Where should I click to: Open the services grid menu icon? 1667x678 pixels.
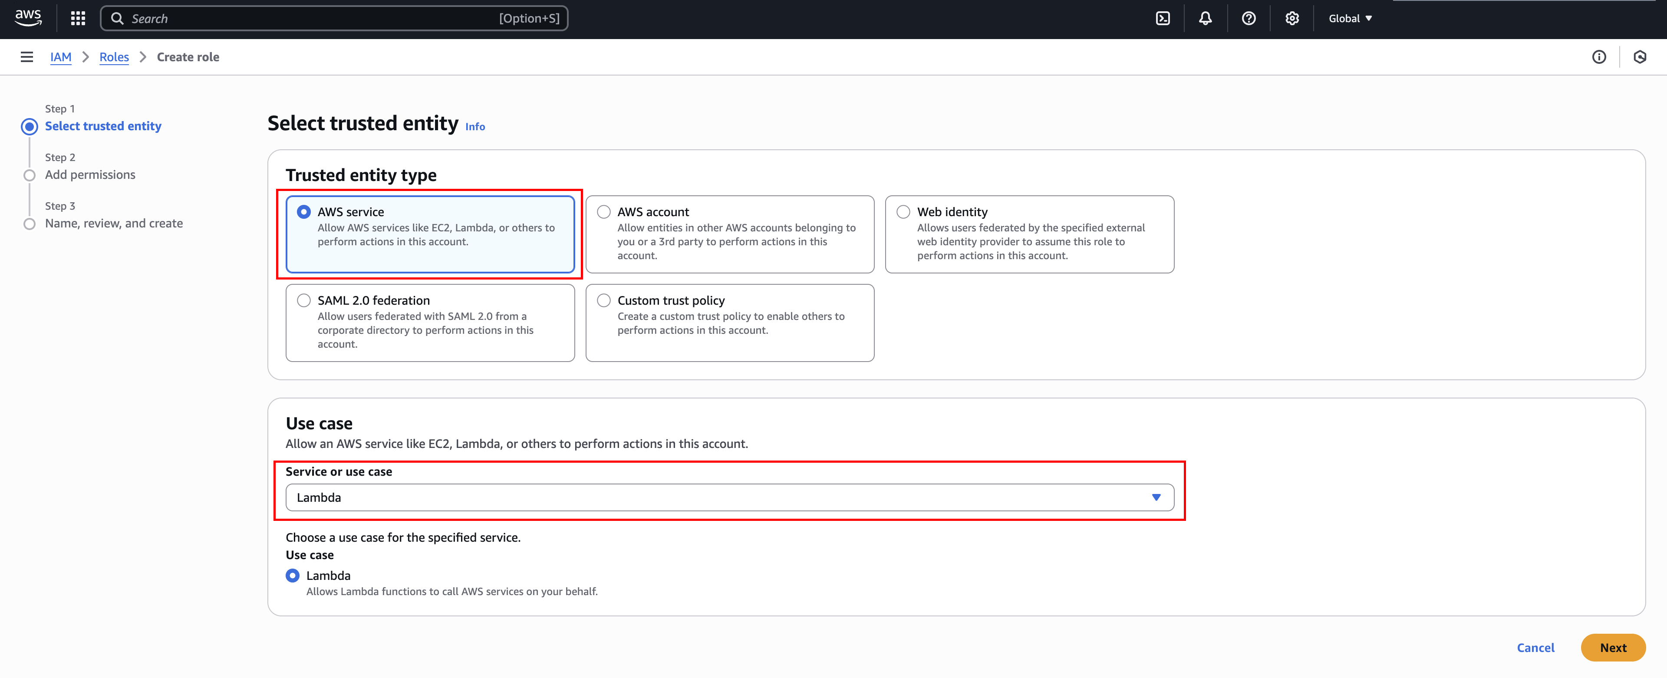click(78, 18)
